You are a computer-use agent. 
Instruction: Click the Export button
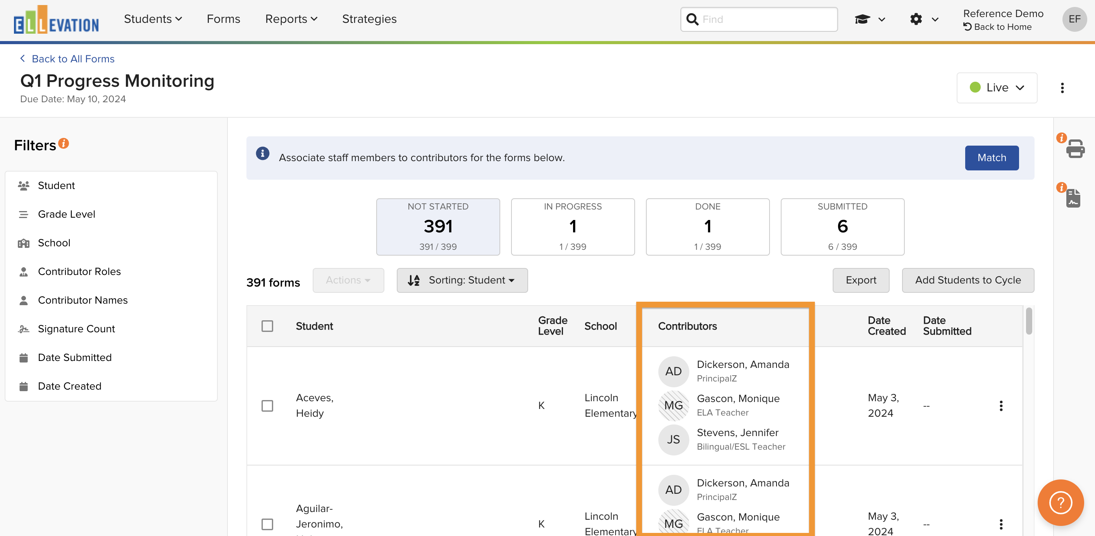pos(861,280)
